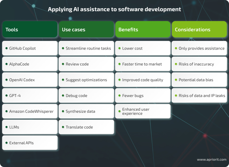Click the Suggest optimizations card
Image resolution: width=229 pixels, height=167 pixels.
point(86,80)
